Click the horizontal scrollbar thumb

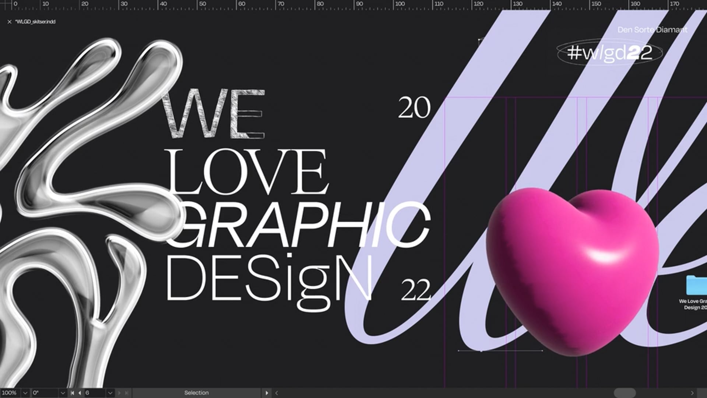[625, 393]
